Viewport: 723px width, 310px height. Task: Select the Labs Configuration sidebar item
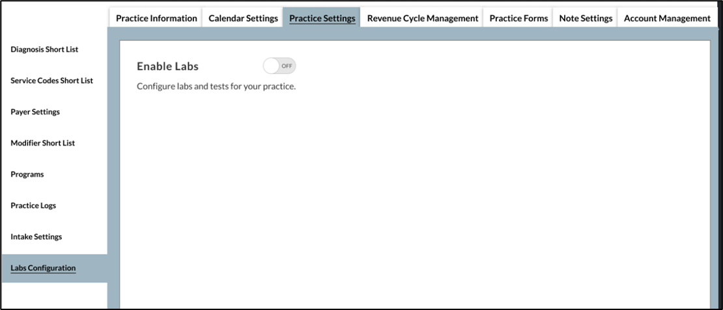click(43, 268)
